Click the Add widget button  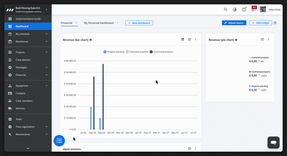tap(261, 23)
